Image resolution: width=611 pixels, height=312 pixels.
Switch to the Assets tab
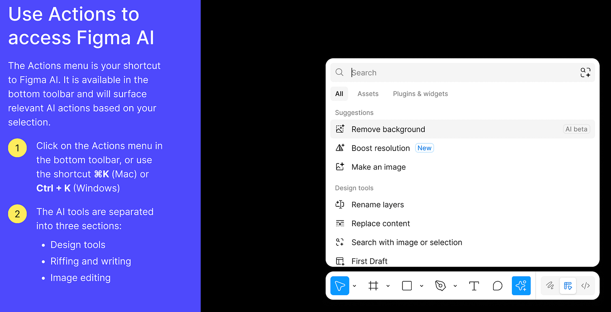[x=368, y=94]
